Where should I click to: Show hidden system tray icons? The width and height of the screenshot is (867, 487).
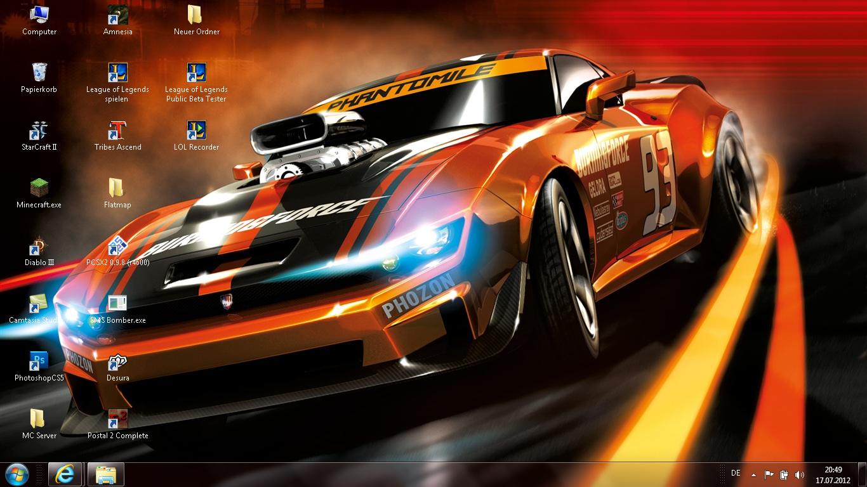point(753,474)
